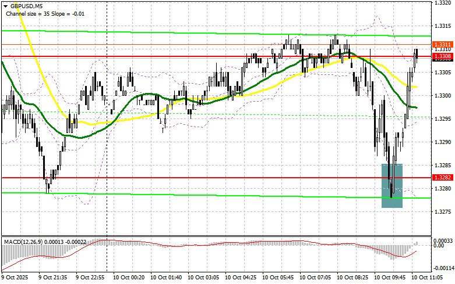Click the red 1.3308 price label tag
Viewport: 455px width, 284px height.
pyautogui.click(x=441, y=56)
